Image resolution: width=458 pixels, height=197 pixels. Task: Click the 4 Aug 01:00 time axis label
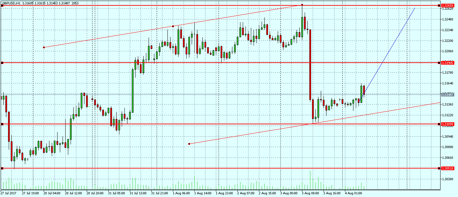pyautogui.click(x=353, y=193)
